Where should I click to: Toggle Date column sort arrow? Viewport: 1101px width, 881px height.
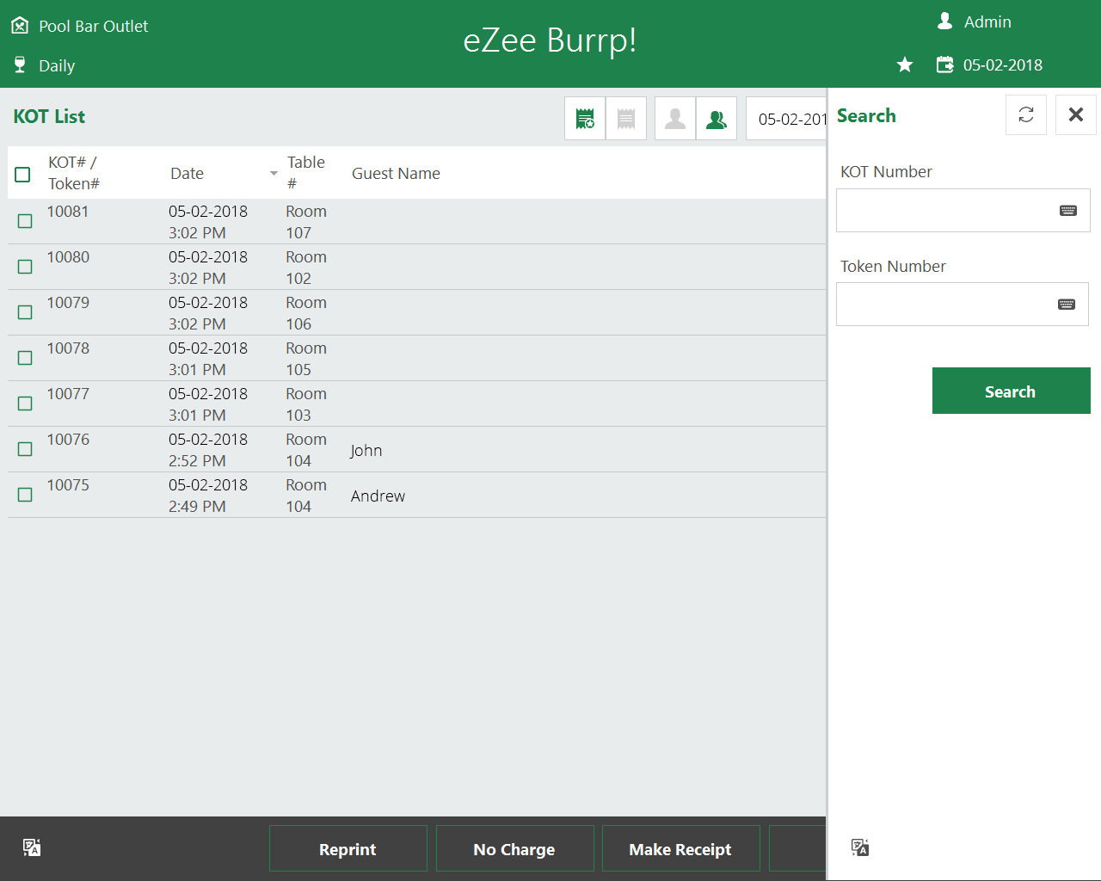tap(274, 174)
